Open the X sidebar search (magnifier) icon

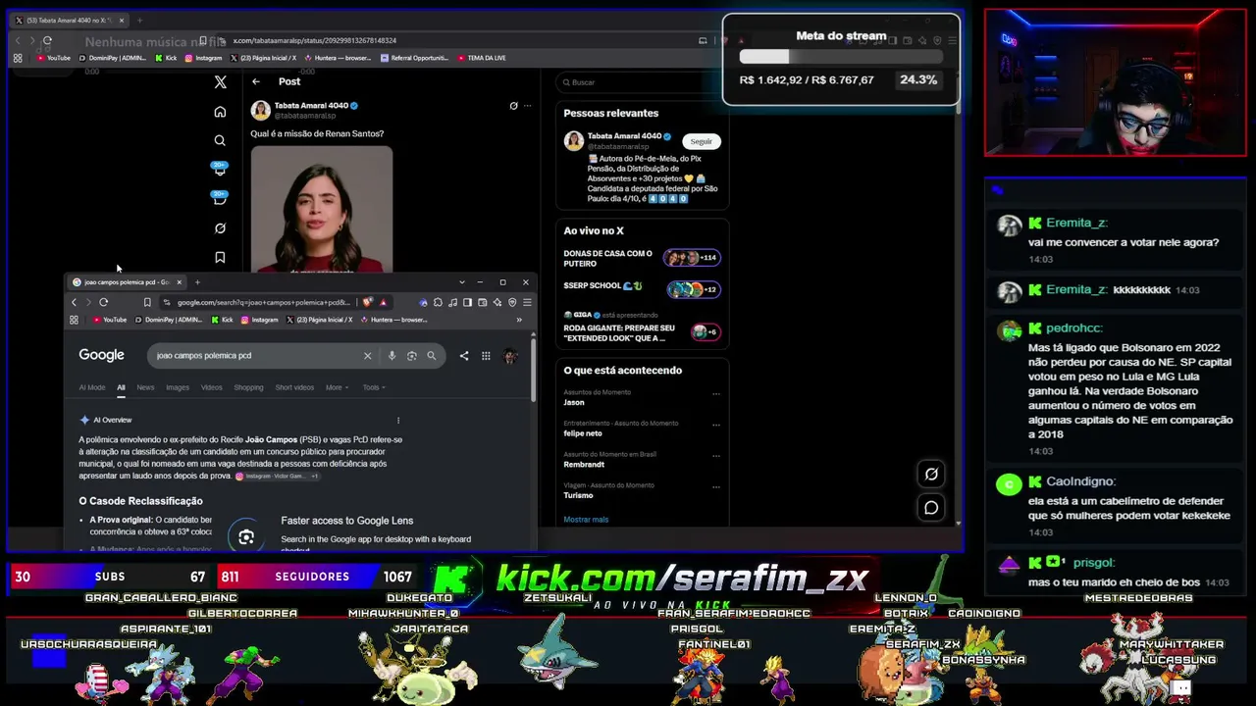[220, 141]
